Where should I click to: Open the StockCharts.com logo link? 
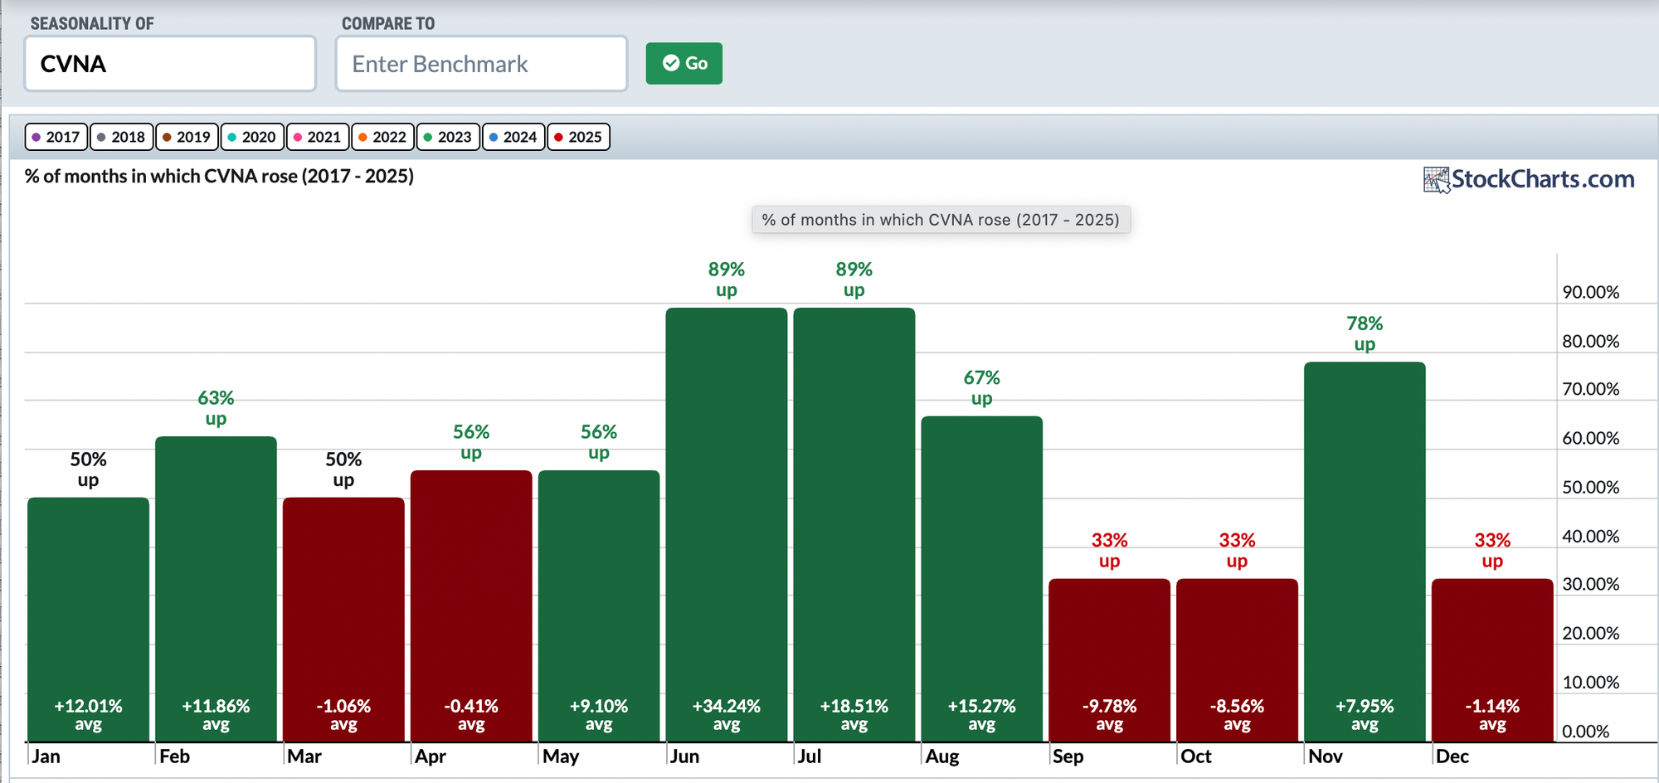[1529, 179]
